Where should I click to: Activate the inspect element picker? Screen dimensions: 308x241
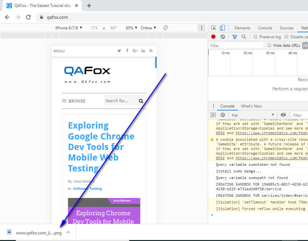(213, 28)
